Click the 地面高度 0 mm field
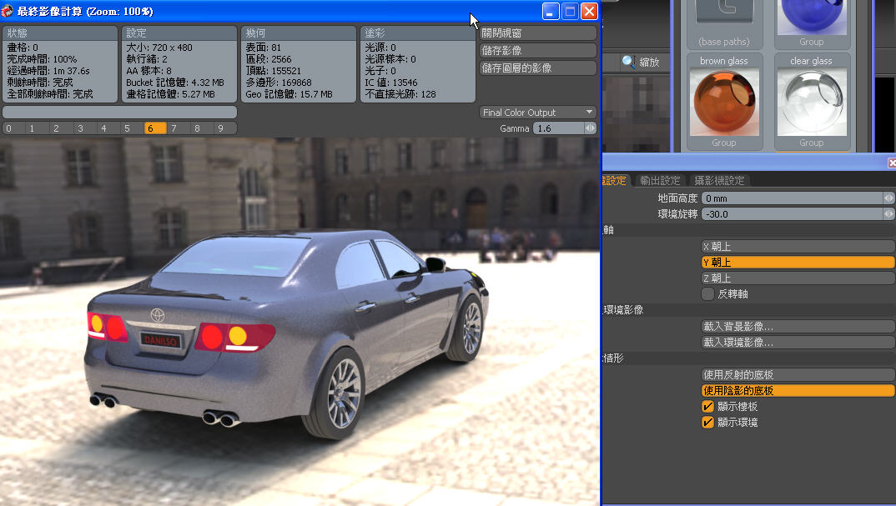This screenshot has width=896, height=506. tap(792, 198)
